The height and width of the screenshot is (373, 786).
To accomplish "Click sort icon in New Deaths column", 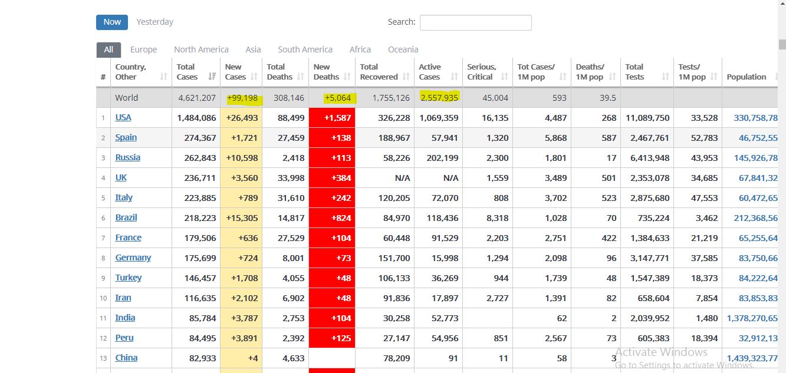I will [x=347, y=77].
